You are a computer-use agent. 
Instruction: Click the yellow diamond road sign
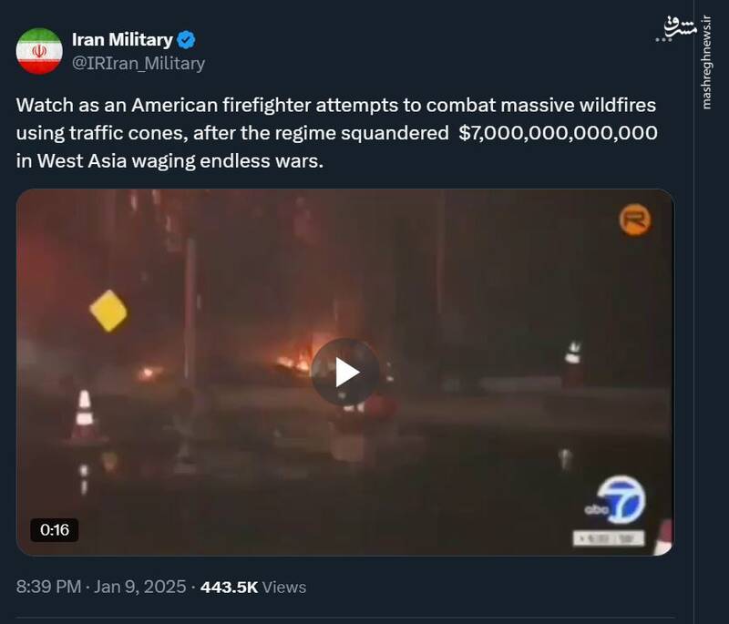click(x=108, y=311)
